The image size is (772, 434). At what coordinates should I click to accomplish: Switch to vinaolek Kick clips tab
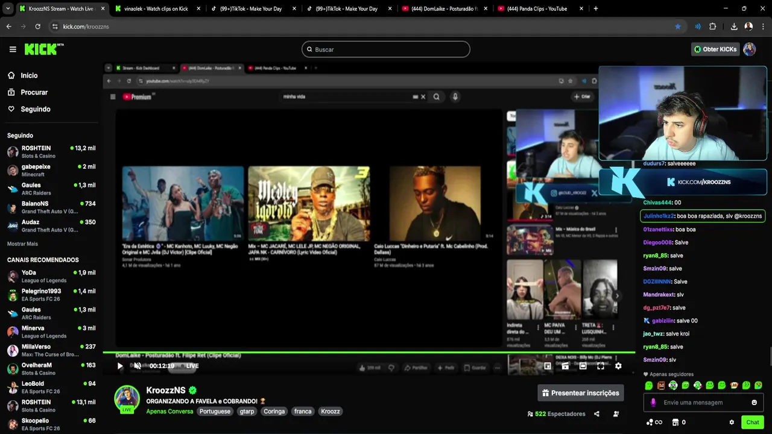(157, 9)
